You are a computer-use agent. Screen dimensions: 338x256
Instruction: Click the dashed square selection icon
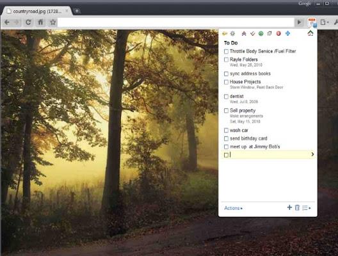coord(270,33)
